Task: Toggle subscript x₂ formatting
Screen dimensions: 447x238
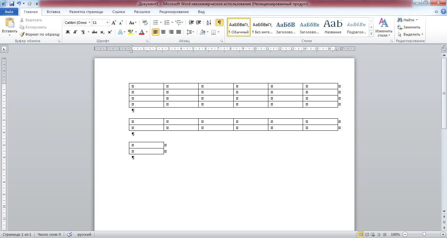Action: 102,32
